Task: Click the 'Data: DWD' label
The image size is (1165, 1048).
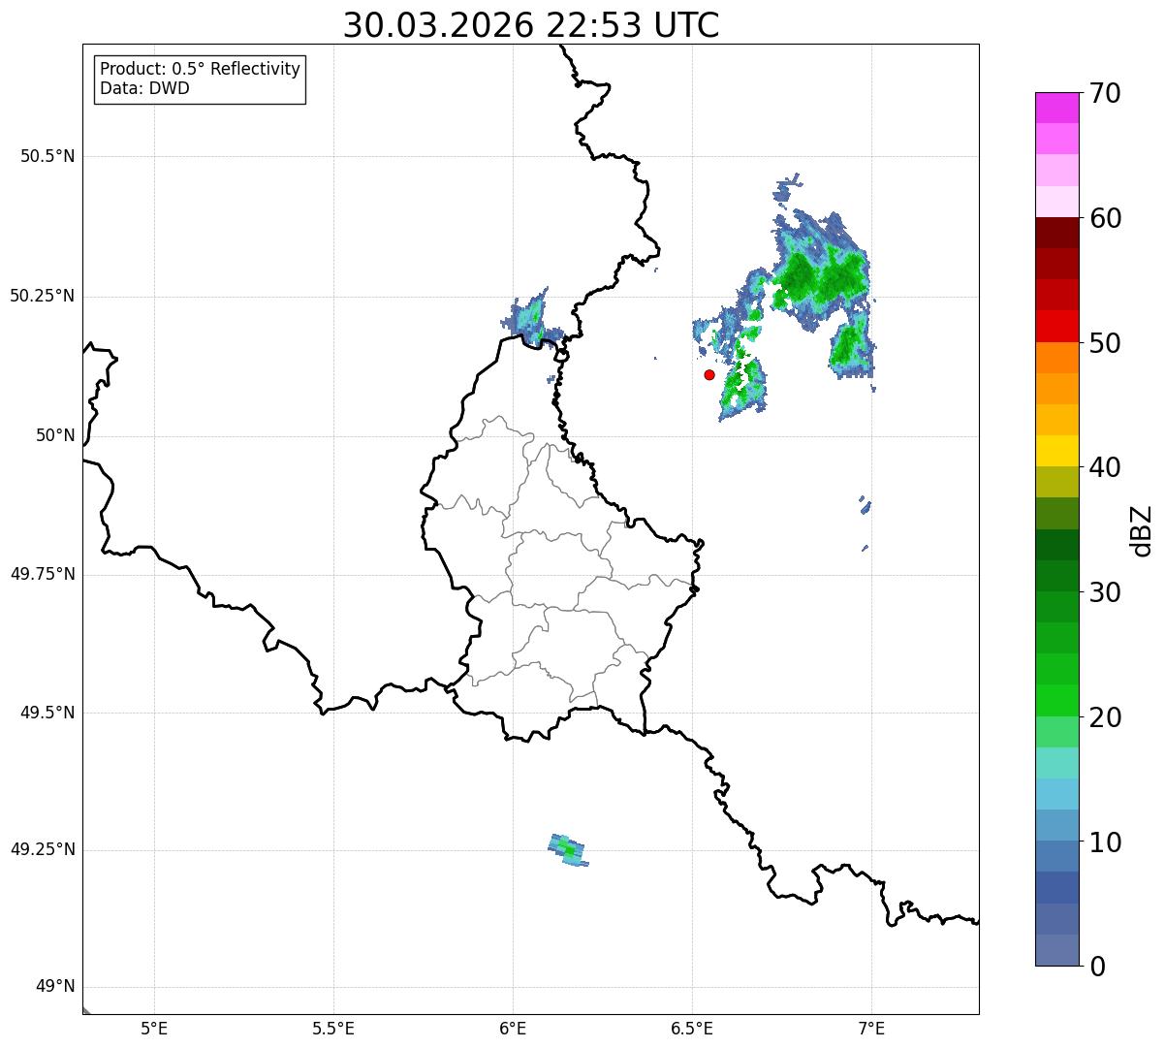Action: point(144,88)
